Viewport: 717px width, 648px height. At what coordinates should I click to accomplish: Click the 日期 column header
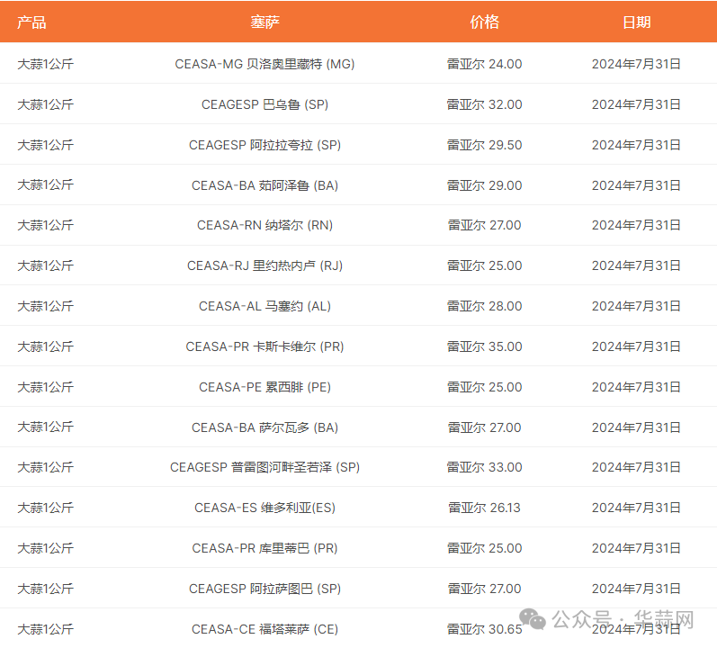[x=636, y=22]
